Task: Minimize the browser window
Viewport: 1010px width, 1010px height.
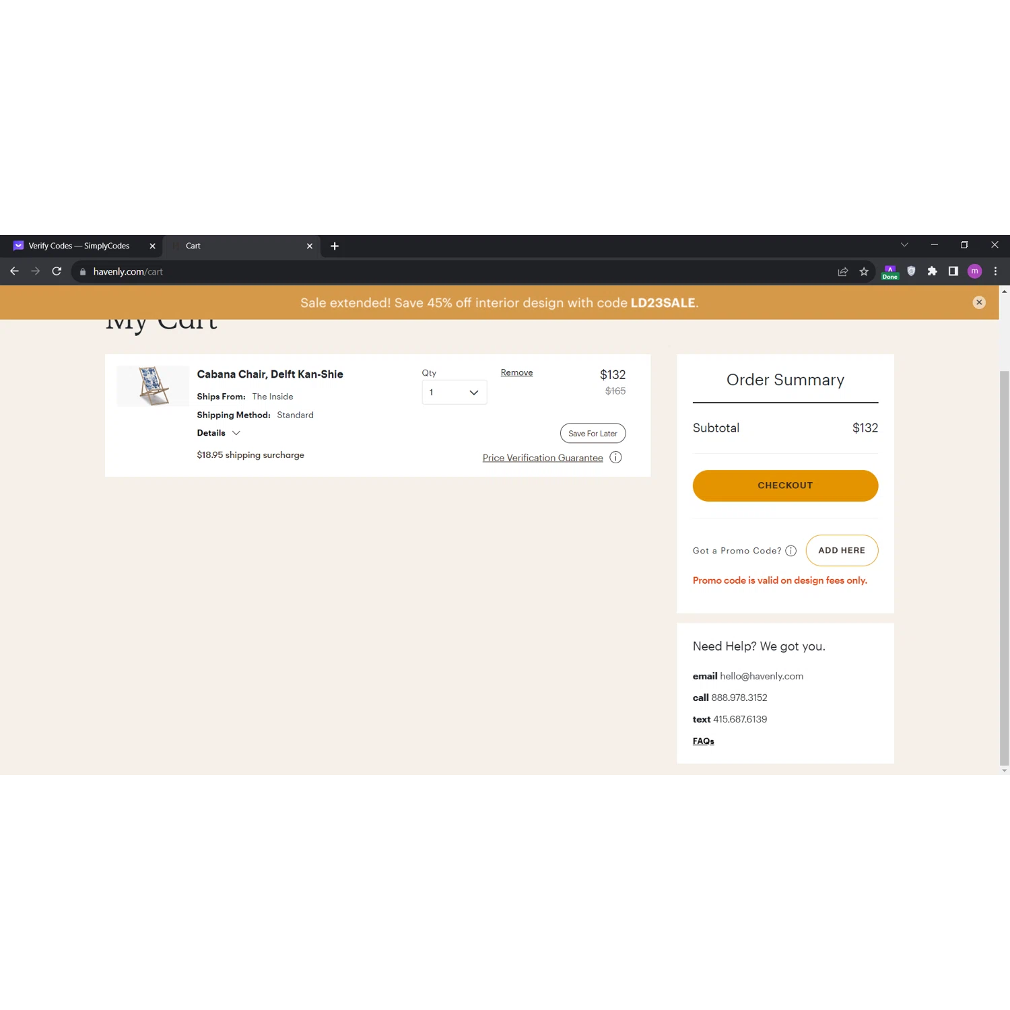Action: click(x=934, y=245)
